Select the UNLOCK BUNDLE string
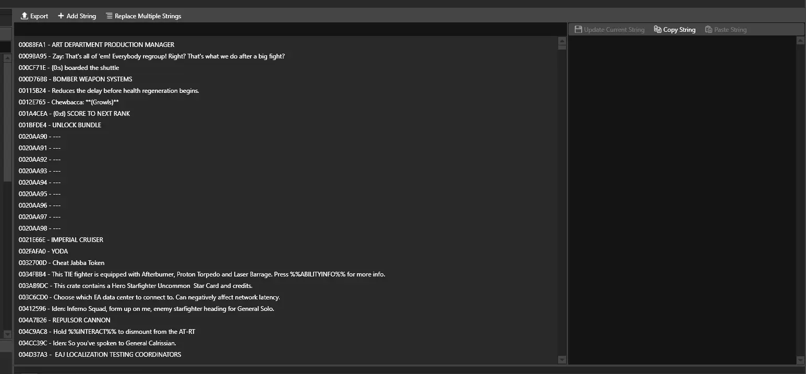Screen dimensions: 806x374 click(60, 125)
